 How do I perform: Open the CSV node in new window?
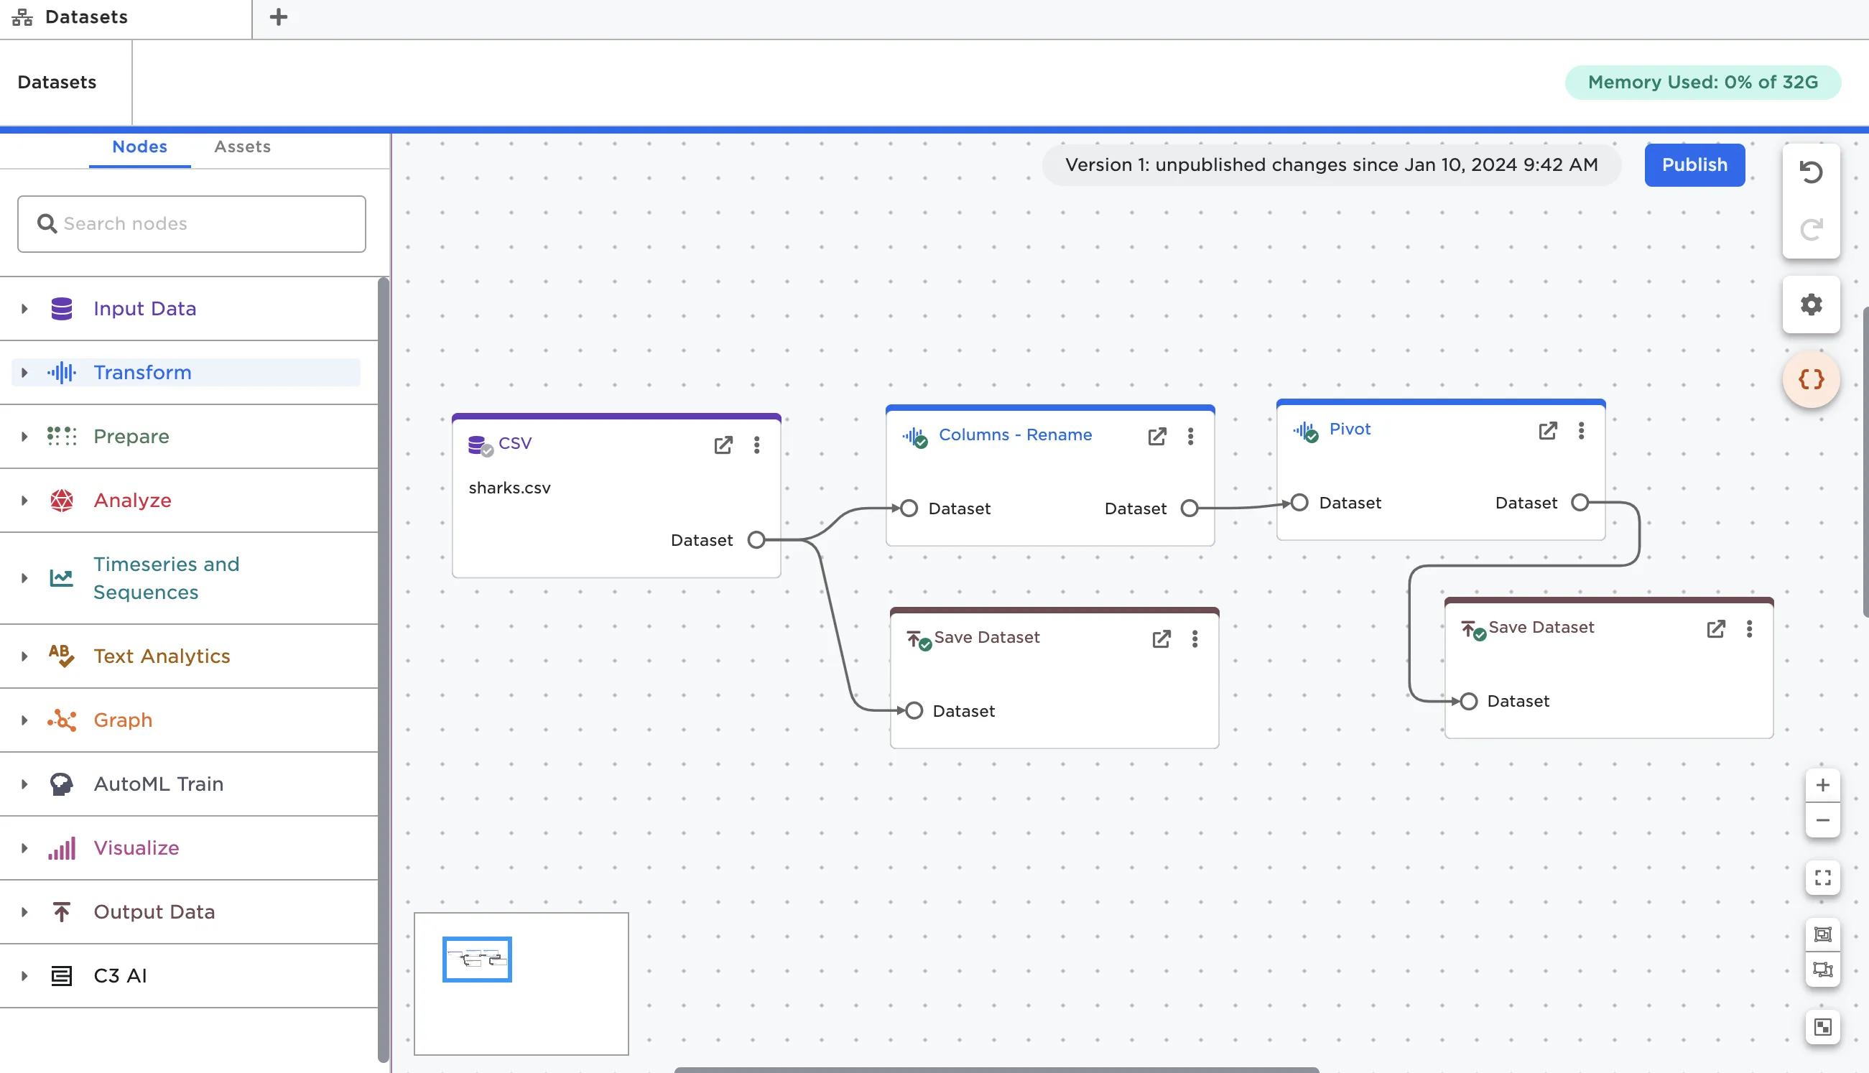(x=723, y=445)
